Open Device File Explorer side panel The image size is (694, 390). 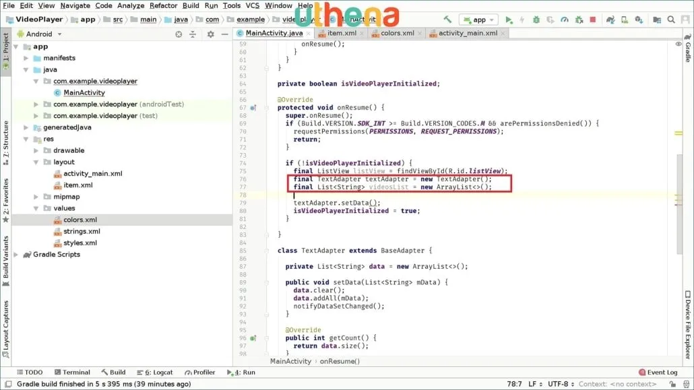(688, 325)
